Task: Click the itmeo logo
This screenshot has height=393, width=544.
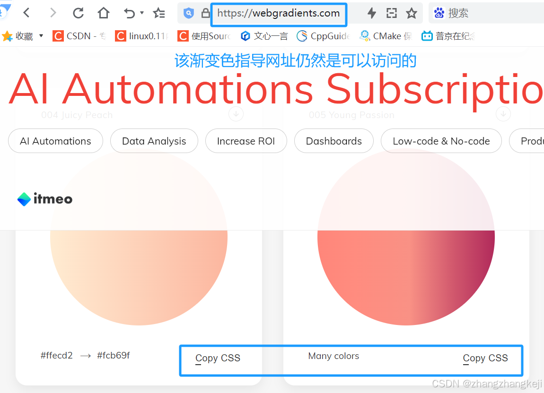Action: point(45,199)
